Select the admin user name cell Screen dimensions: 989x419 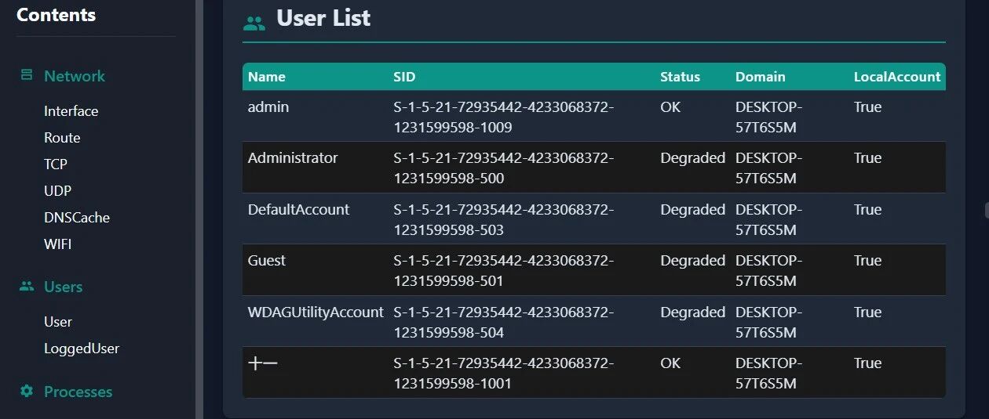268,107
